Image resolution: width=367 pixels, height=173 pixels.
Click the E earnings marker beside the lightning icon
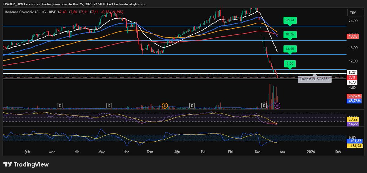tap(264, 106)
